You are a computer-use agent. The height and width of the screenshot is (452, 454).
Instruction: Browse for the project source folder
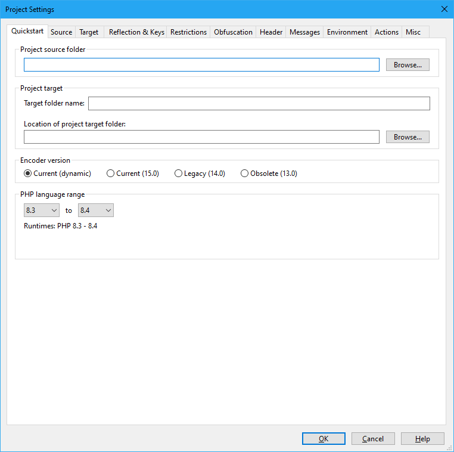[408, 65]
